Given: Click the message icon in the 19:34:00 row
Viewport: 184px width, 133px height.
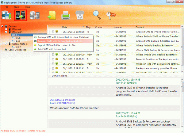Looking at the screenshot, I should pos(57,55).
